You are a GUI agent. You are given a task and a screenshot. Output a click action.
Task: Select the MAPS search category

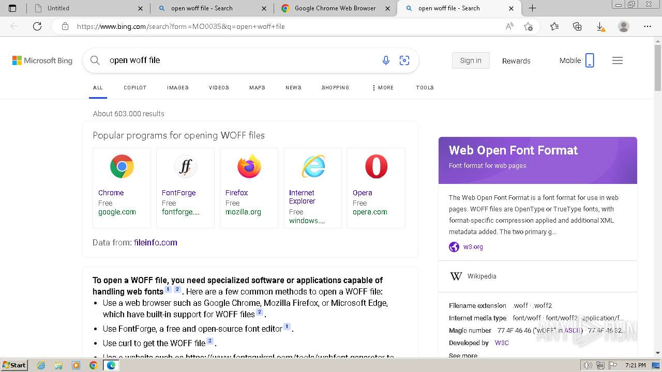point(257,88)
